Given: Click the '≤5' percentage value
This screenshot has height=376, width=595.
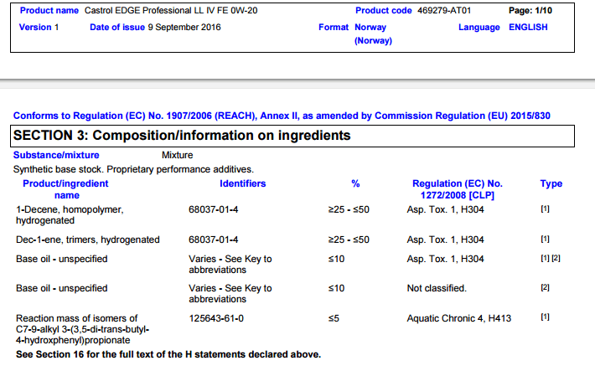Looking at the screenshot, I should (x=334, y=318).
